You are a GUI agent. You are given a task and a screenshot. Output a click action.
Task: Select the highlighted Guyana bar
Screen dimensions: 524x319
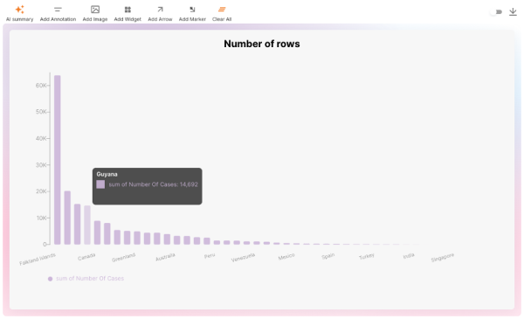(87, 225)
